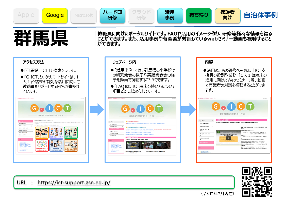This screenshot has height=201, width=285.
Task: Open the FAQ icon tile
Action: click(x=42, y=133)
